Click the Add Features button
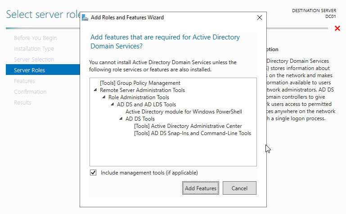This screenshot has height=214, width=346. point(201,188)
